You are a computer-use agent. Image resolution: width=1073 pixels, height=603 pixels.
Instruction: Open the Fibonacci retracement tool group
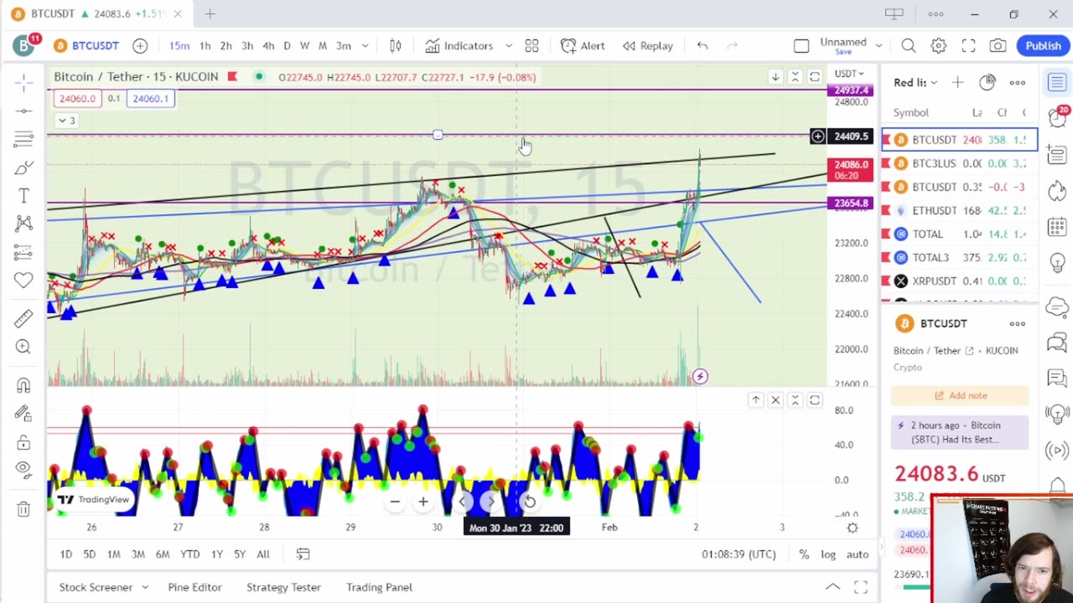[23, 139]
